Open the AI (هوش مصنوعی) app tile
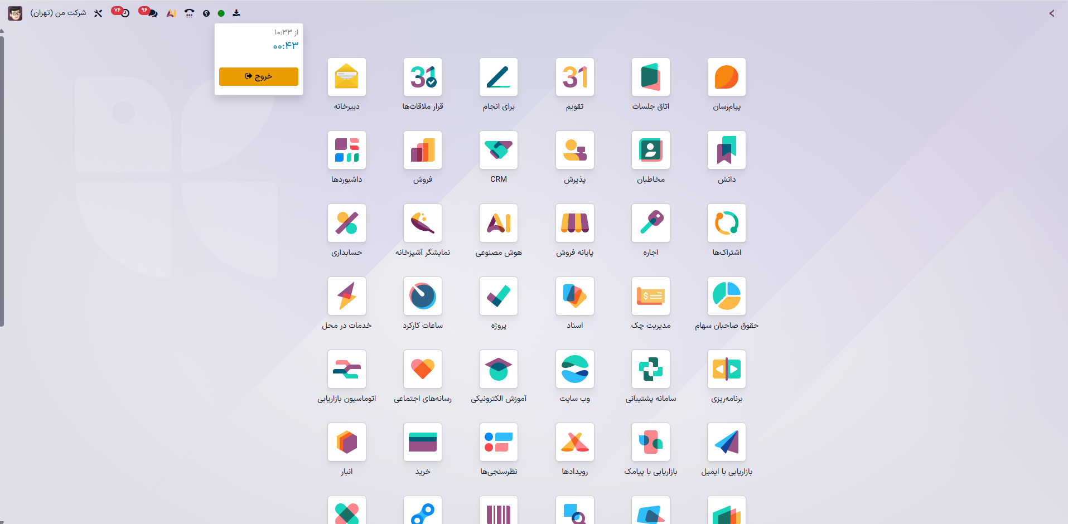This screenshot has height=524, width=1068. (x=499, y=223)
